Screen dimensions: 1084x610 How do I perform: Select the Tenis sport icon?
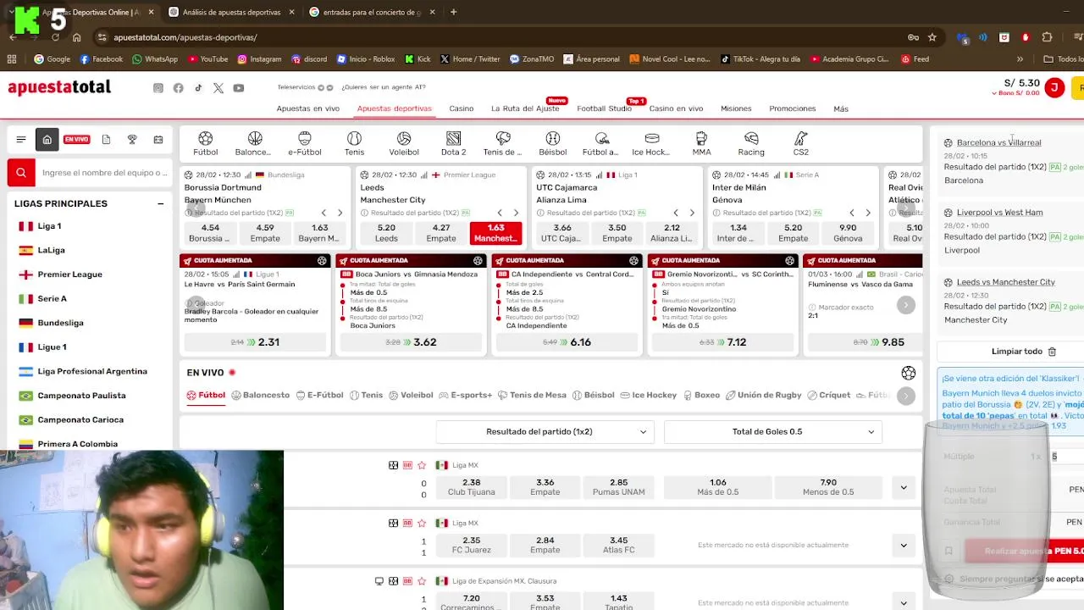point(354,143)
